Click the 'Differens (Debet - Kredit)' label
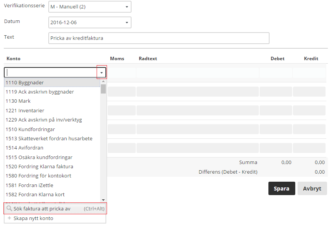Image resolution: width=329 pixels, height=225 pixels. (228, 172)
